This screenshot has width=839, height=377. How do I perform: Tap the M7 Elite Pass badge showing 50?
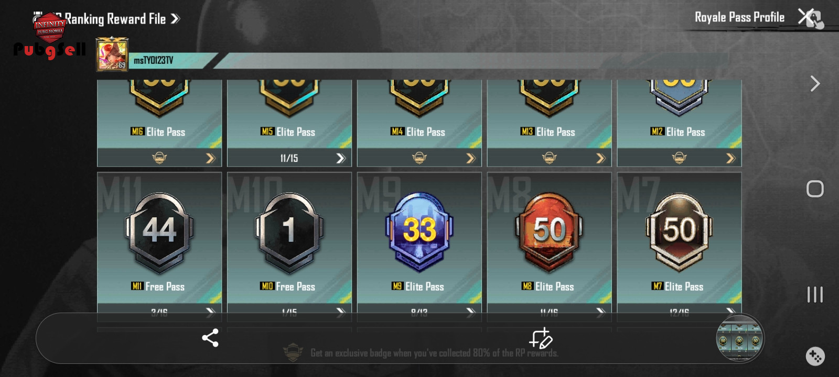pyautogui.click(x=679, y=231)
